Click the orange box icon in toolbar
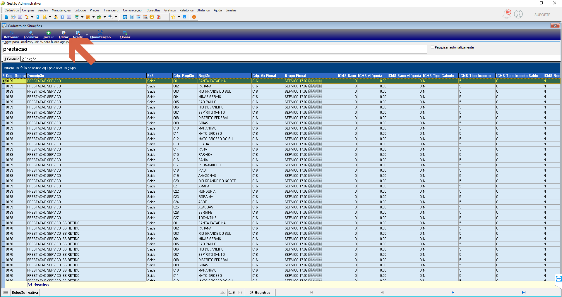The height and width of the screenshot is (297, 562). (88, 17)
